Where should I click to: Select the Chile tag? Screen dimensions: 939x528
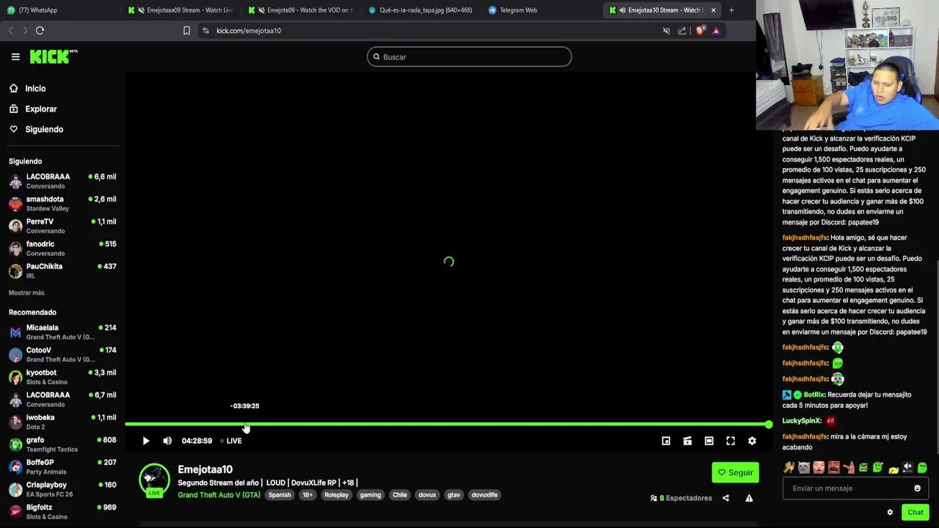(x=400, y=495)
